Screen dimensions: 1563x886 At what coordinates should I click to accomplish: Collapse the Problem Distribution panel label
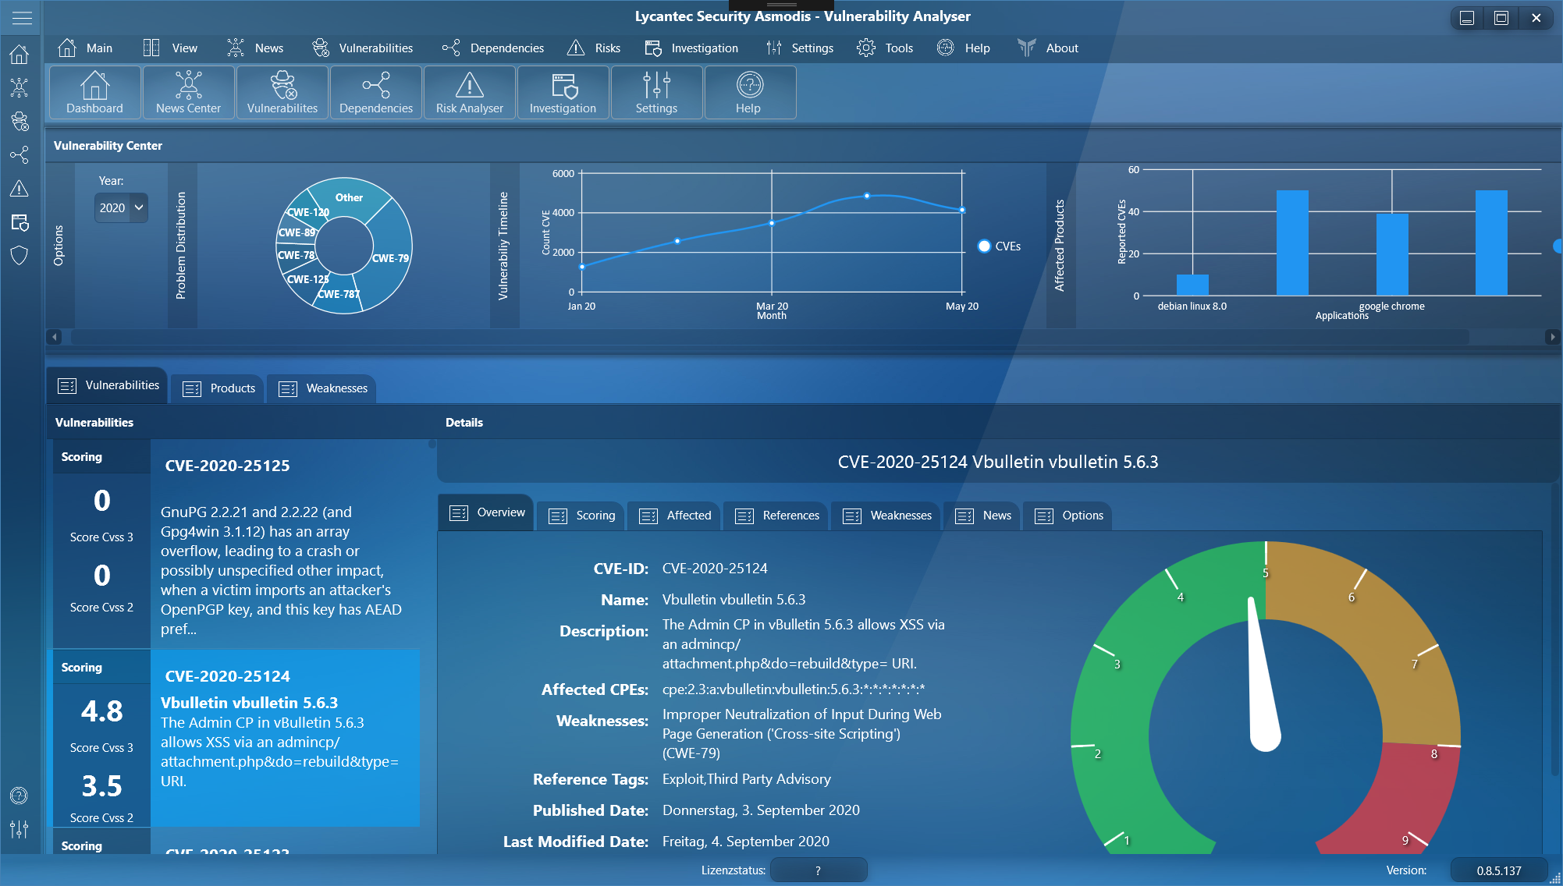pyautogui.click(x=181, y=246)
